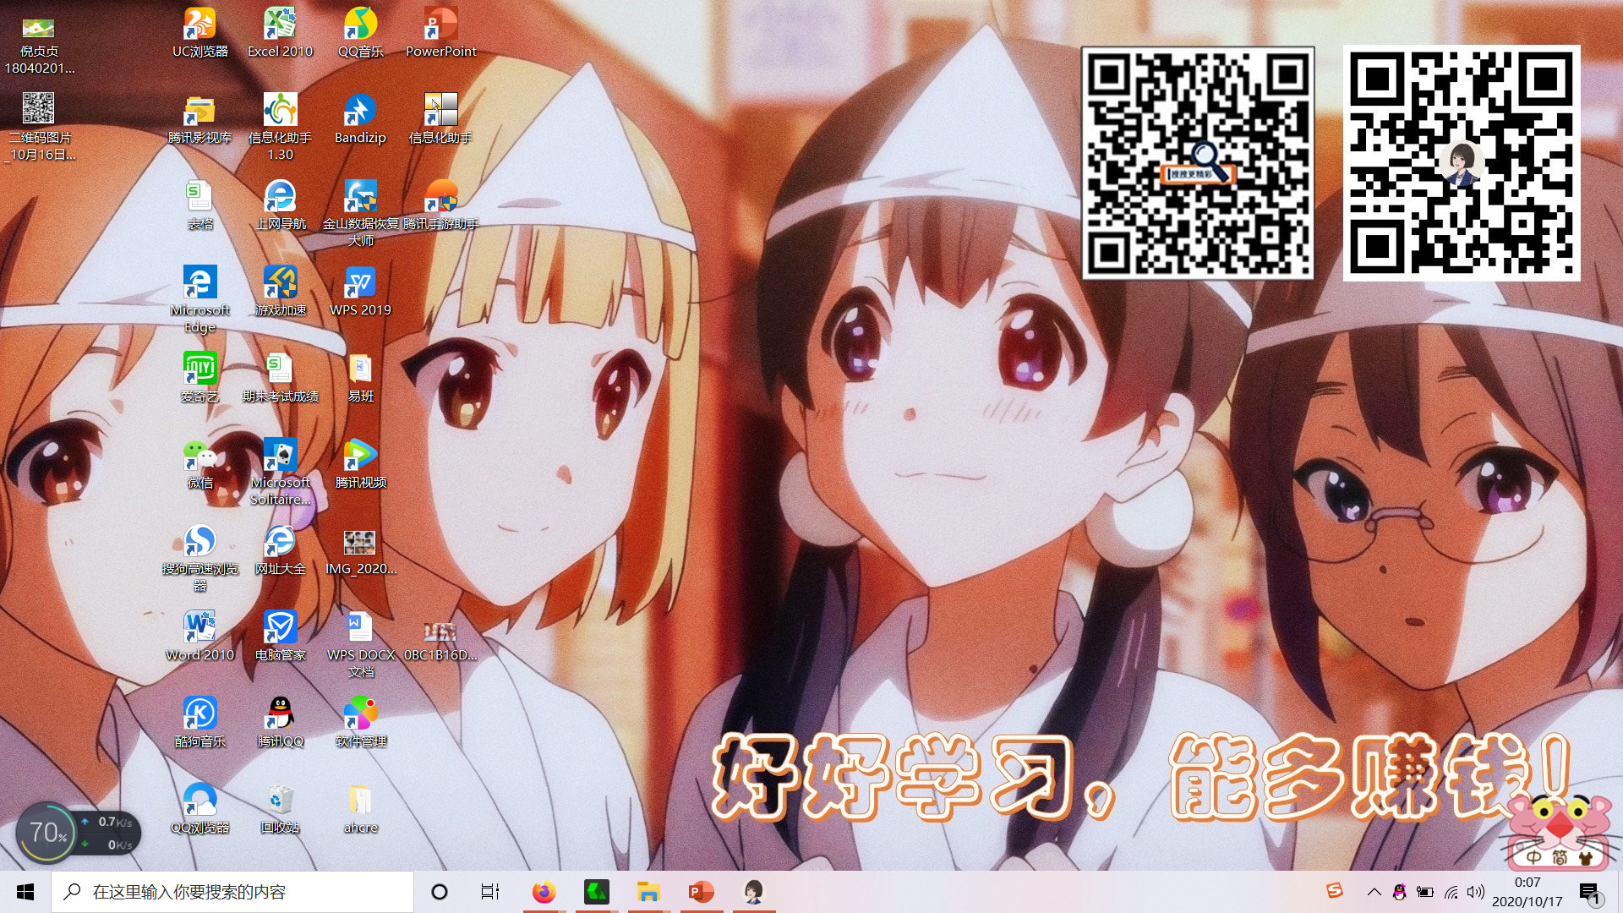Launch 微信 from the desktop
Viewport: 1623px width, 913px height.
click(x=200, y=463)
